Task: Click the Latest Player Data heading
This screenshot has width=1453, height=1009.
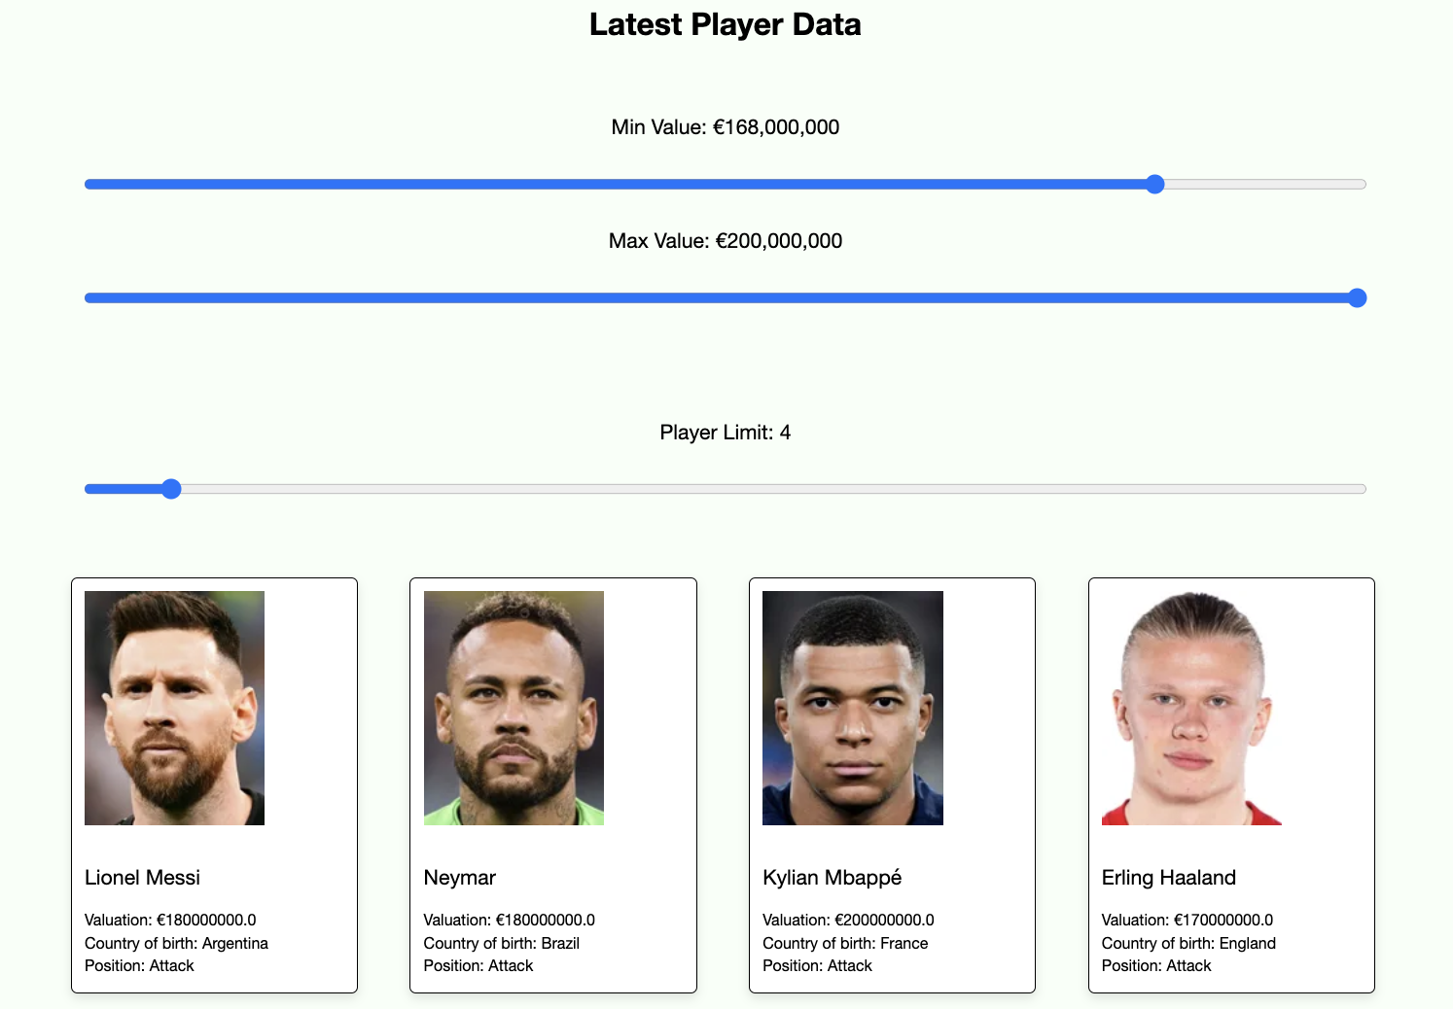Action: tap(726, 24)
